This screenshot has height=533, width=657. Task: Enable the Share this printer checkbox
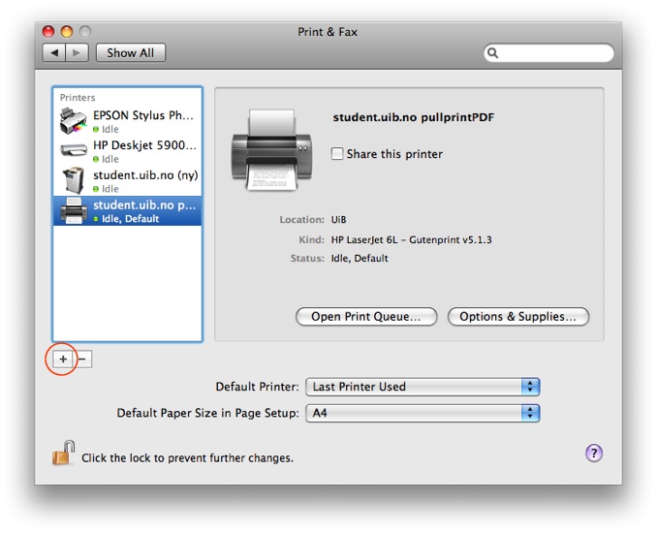tap(337, 154)
